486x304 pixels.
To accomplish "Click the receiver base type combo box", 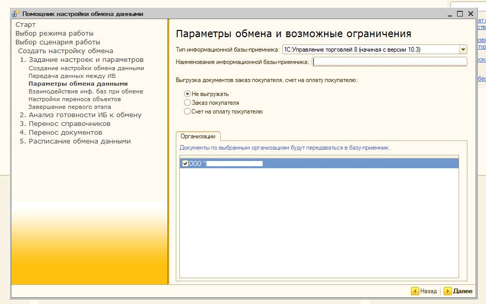I will pyautogui.click(x=370, y=50).
